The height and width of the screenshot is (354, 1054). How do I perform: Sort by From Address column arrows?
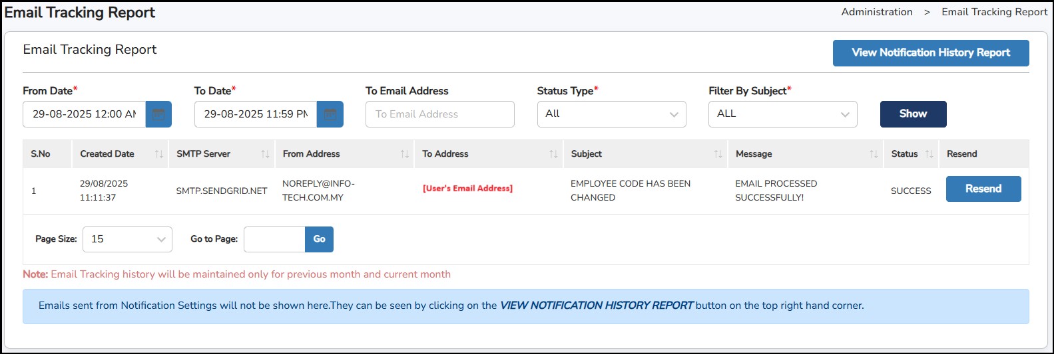tap(404, 154)
